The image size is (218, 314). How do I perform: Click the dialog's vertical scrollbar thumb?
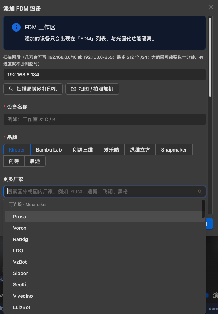point(210,57)
